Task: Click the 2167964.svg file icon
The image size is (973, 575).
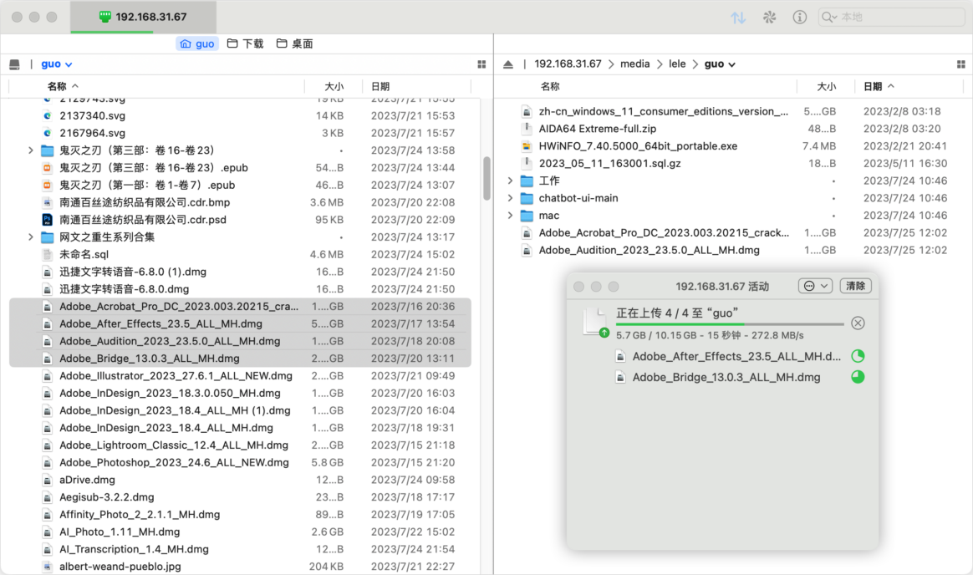Action: pyautogui.click(x=47, y=133)
